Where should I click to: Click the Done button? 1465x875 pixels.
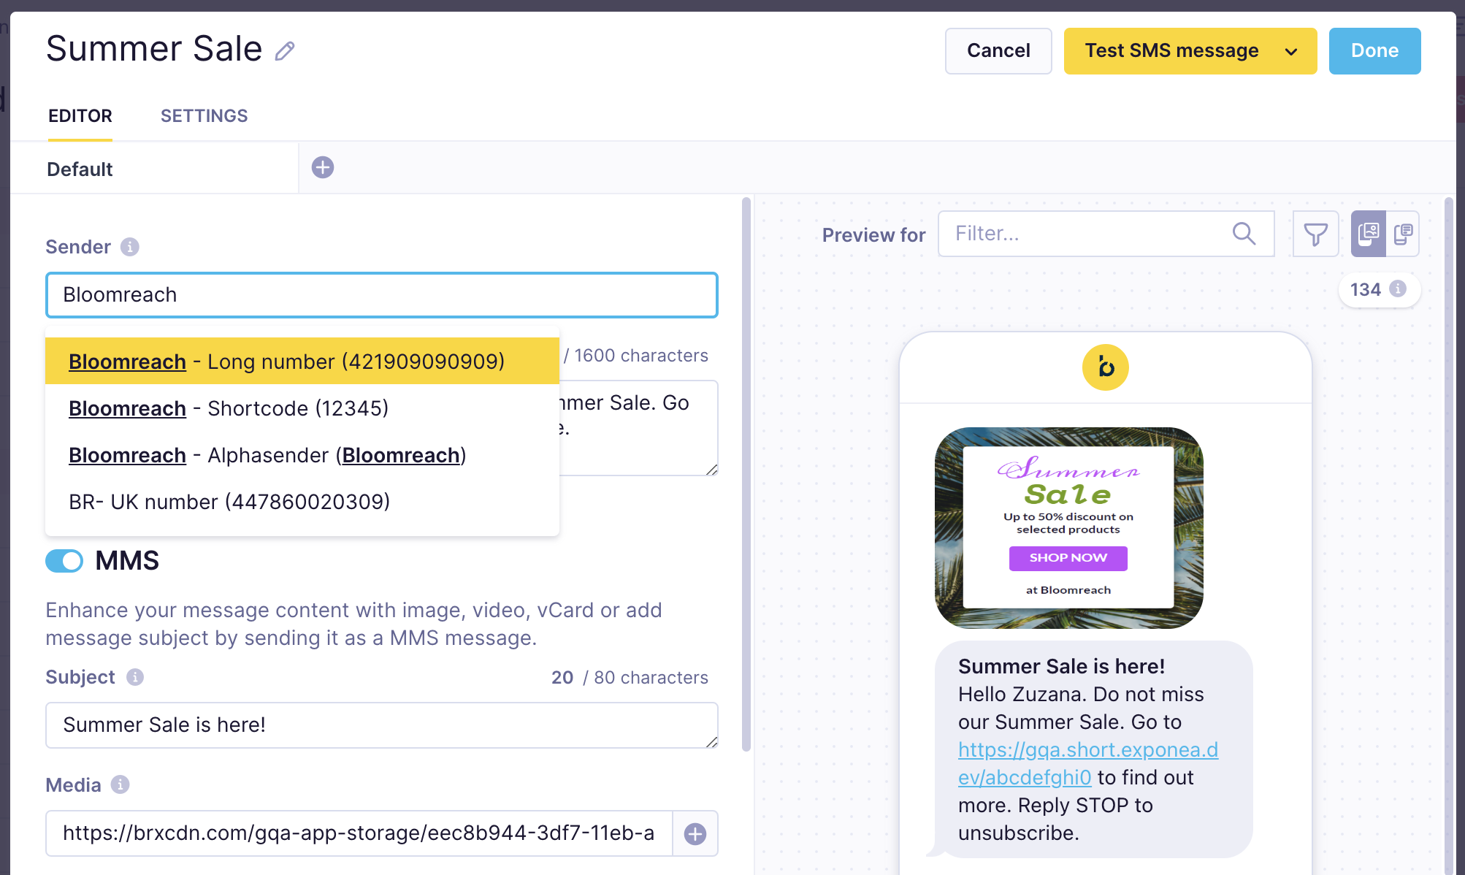(1374, 51)
